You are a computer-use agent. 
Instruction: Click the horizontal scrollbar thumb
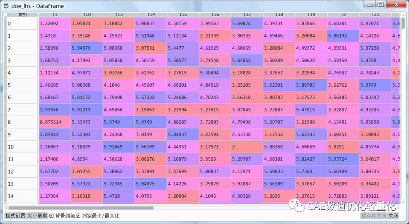pos(81,208)
